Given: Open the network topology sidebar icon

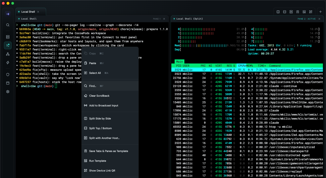Looking at the screenshot, I should (8, 54).
